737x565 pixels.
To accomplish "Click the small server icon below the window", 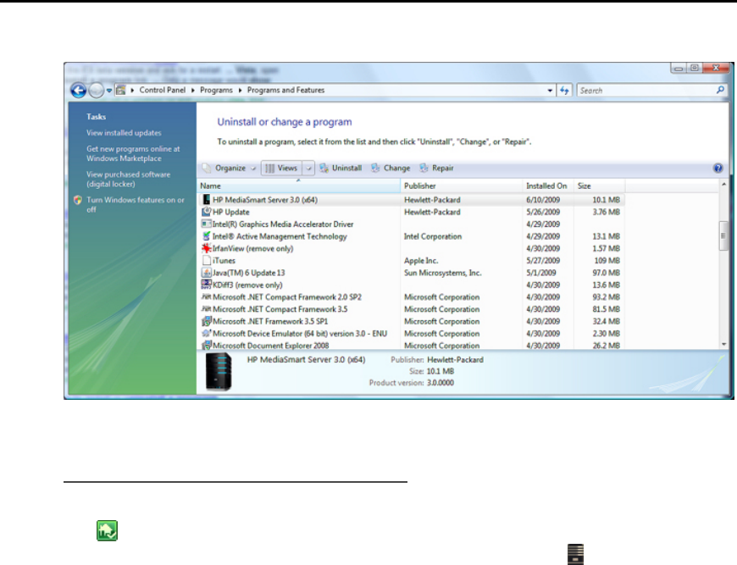I will pyautogui.click(x=575, y=554).
